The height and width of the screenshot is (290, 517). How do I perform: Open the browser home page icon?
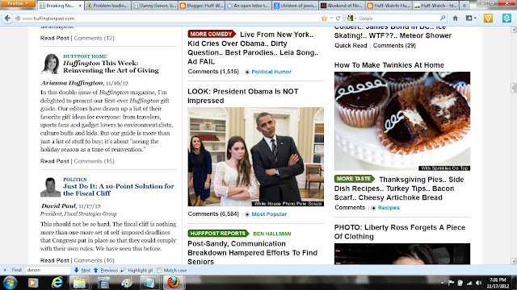[455, 19]
